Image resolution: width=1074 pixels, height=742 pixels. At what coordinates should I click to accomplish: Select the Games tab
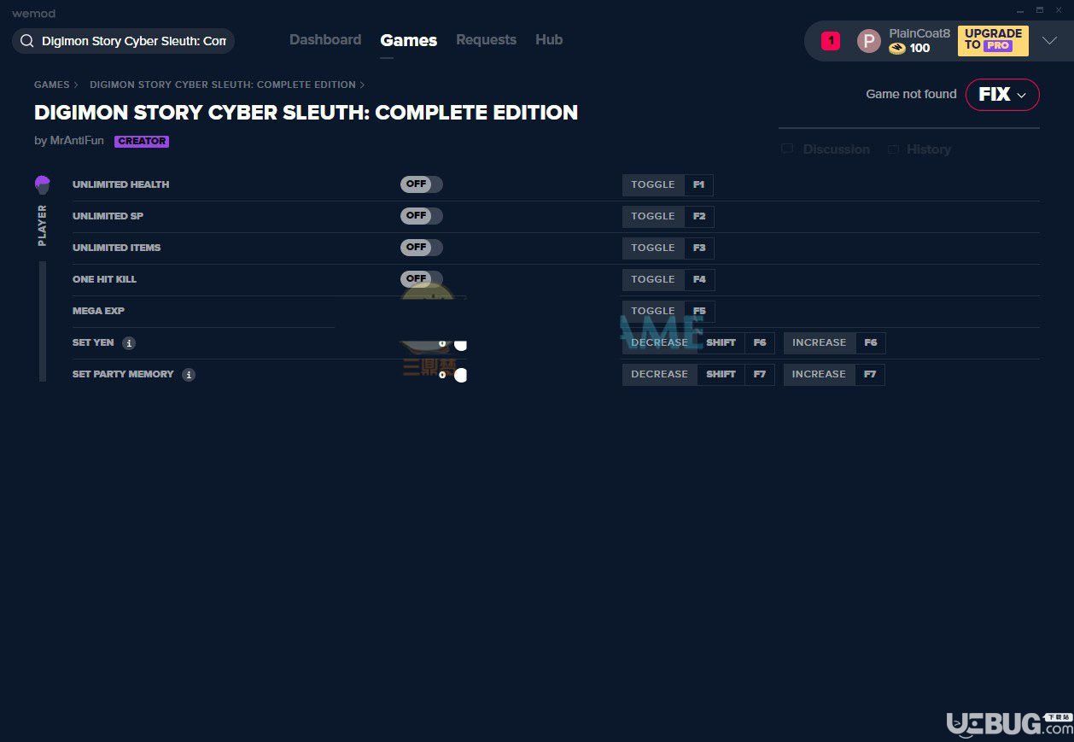click(x=409, y=40)
